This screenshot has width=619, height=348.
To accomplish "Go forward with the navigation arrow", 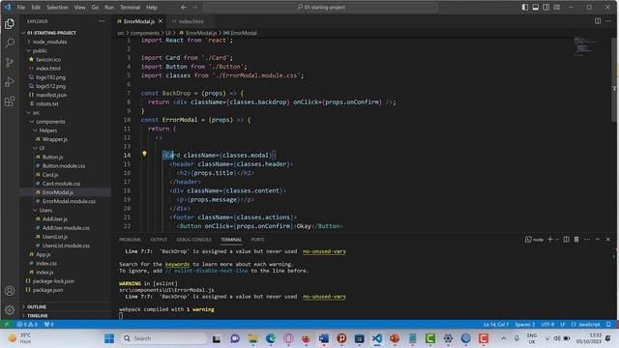I will click(194, 7).
